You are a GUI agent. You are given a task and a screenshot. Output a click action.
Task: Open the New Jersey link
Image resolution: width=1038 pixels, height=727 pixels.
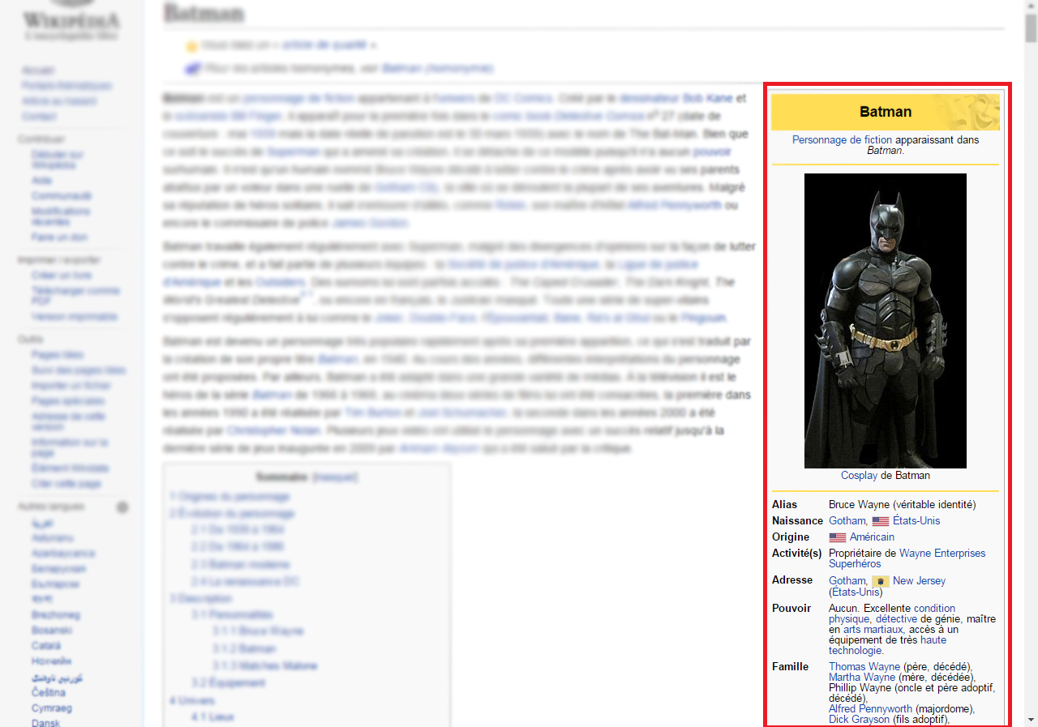919,581
